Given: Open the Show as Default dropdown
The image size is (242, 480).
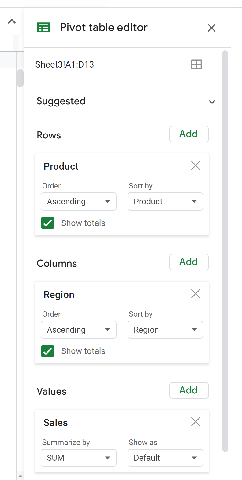Looking at the screenshot, I should click(165, 458).
